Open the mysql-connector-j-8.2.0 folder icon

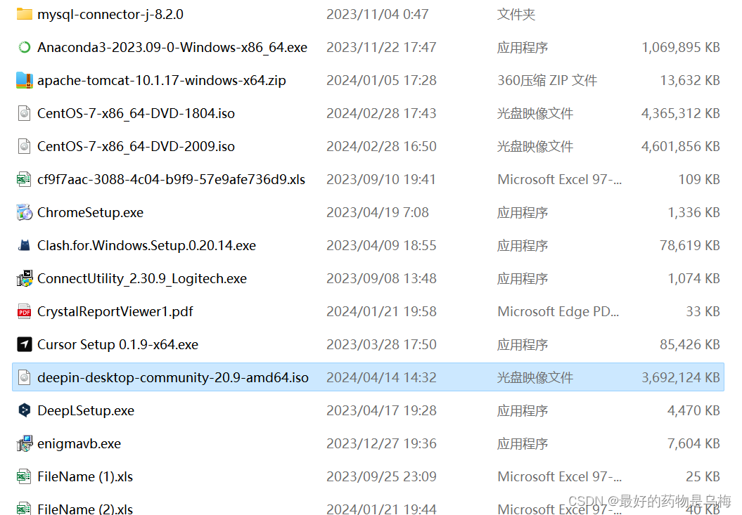(24, 13)
